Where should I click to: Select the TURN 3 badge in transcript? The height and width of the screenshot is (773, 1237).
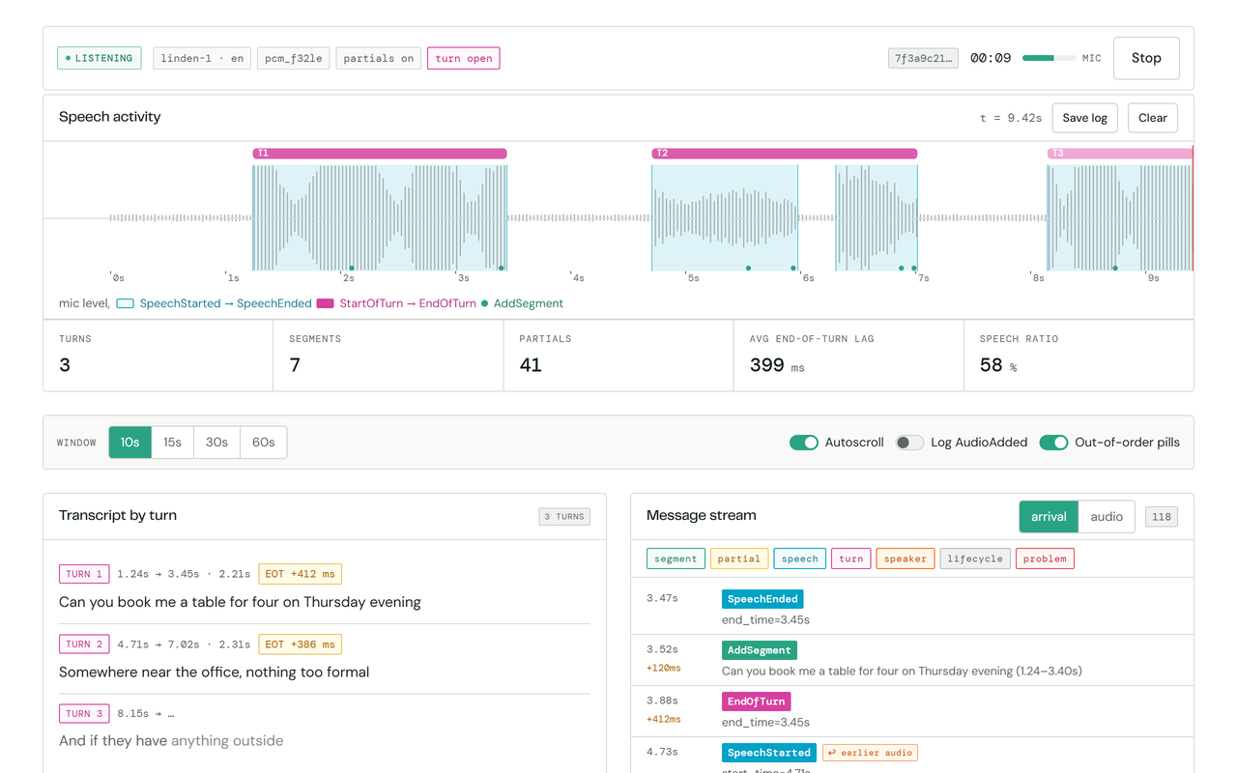[x=84, y=713]
